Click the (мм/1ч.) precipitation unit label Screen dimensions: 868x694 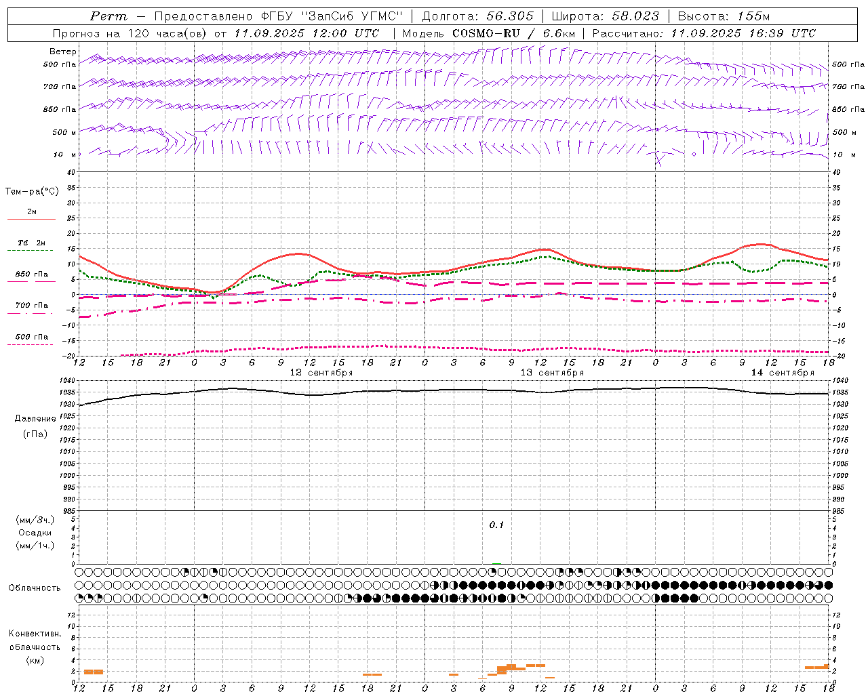click(x=35, y=546)
